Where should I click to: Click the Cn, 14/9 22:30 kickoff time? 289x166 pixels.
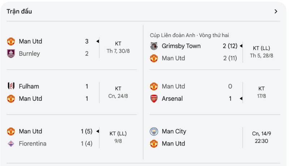pos(262,137)
